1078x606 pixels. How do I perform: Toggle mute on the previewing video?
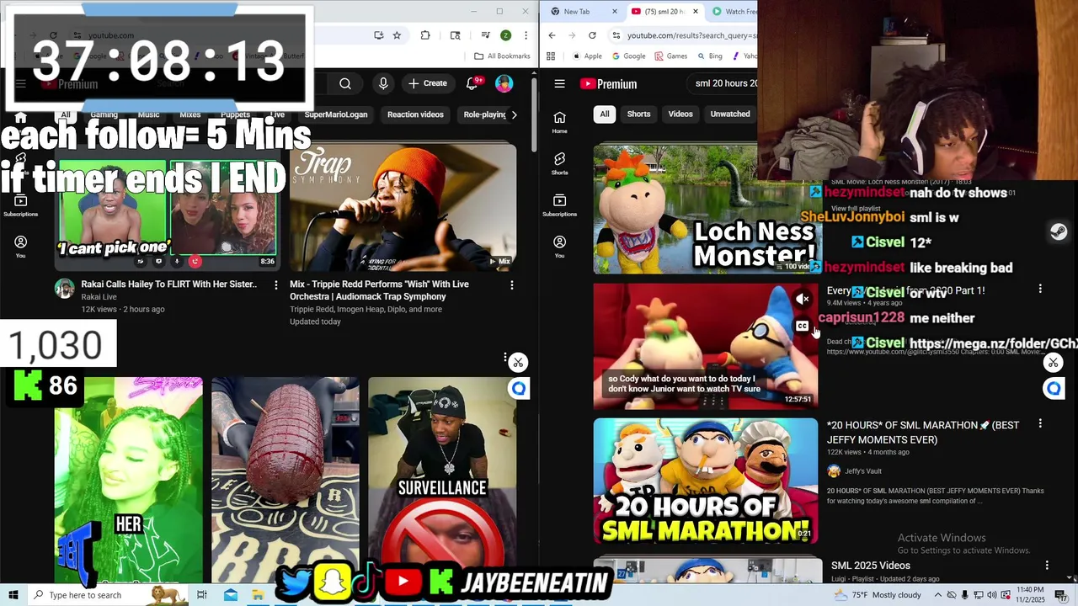coord(802,299)
